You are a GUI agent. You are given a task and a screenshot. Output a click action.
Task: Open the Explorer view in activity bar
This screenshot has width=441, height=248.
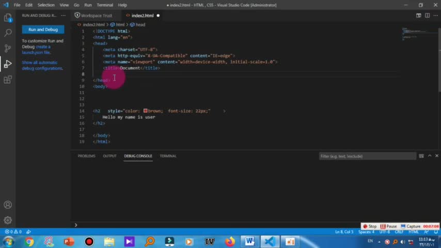point(8,18)
